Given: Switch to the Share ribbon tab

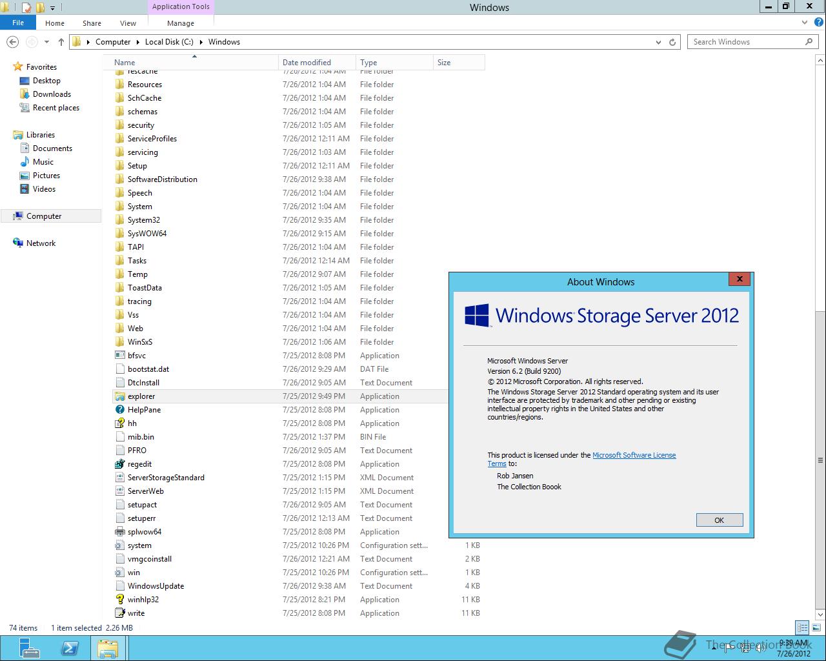Looking at the screenshot, I should 92,23.
